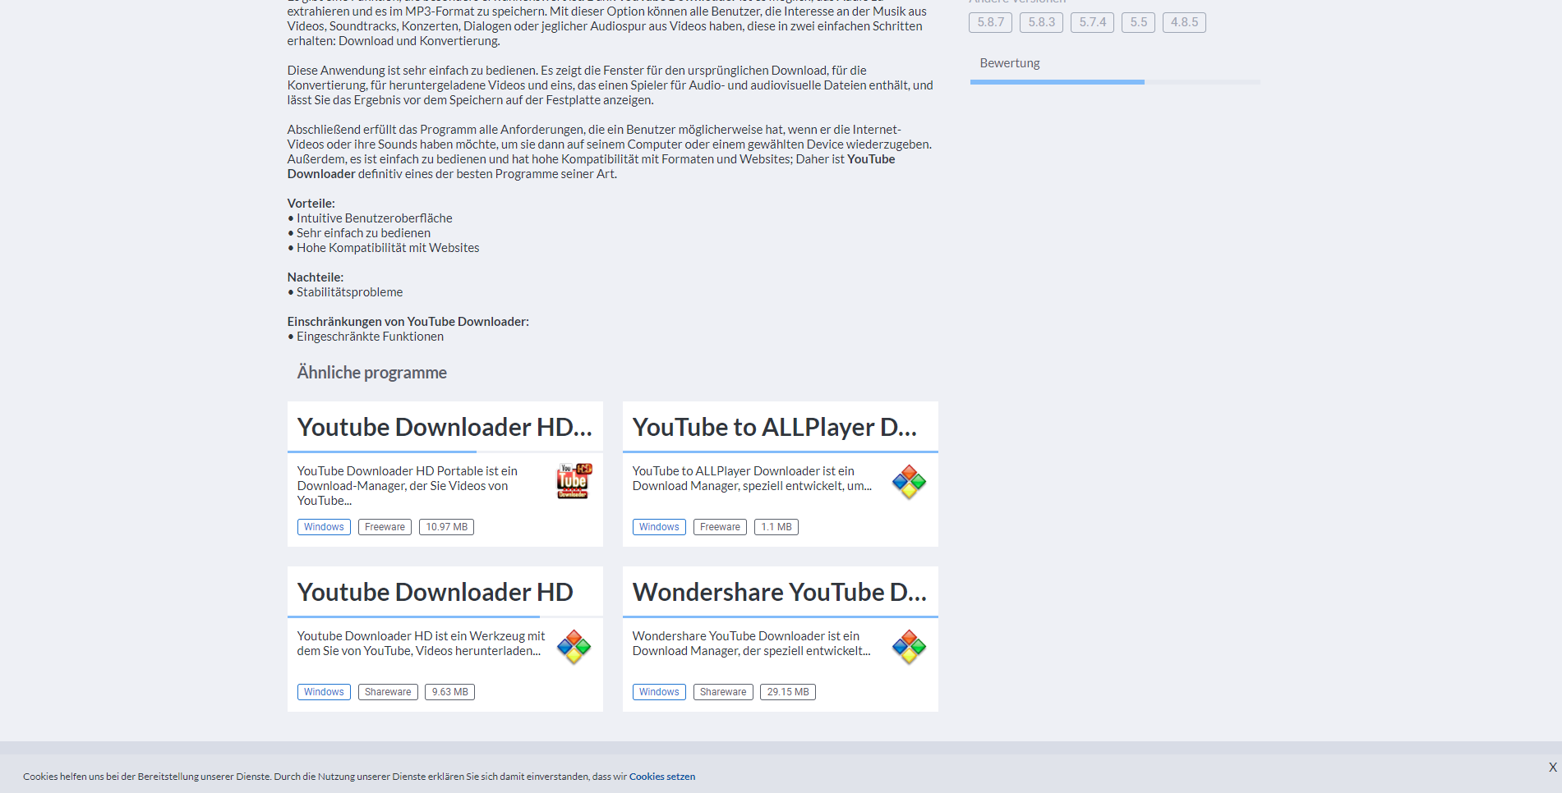This screenshot has height=793, width=1562.
Task: Click Shareware tag next to the 9.63 MB tag
Action: [388, 692]
